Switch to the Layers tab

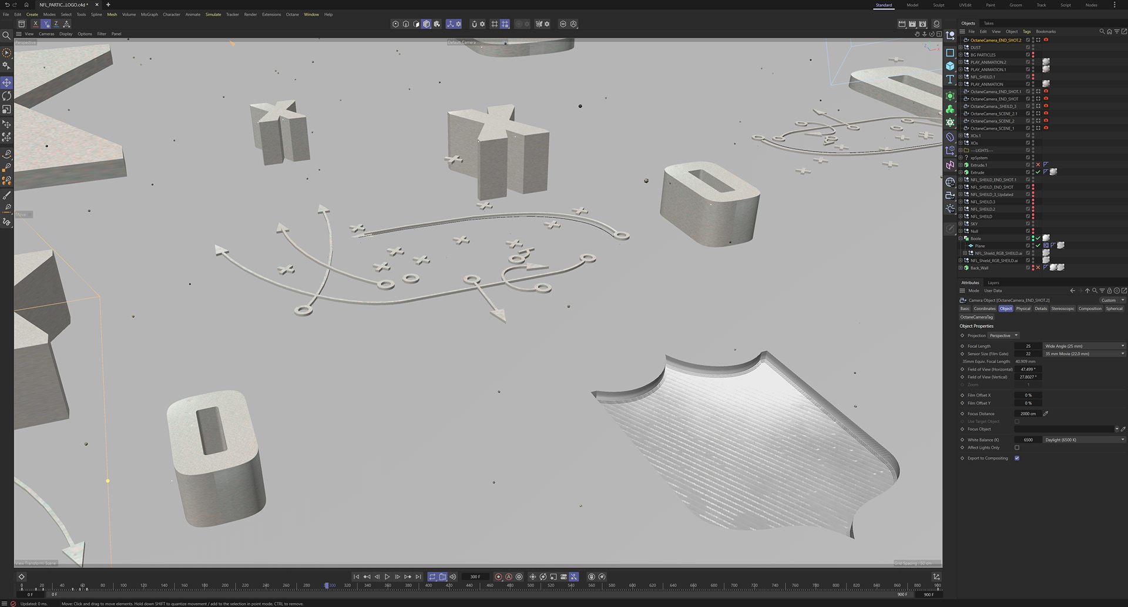(x=993, y=283)
